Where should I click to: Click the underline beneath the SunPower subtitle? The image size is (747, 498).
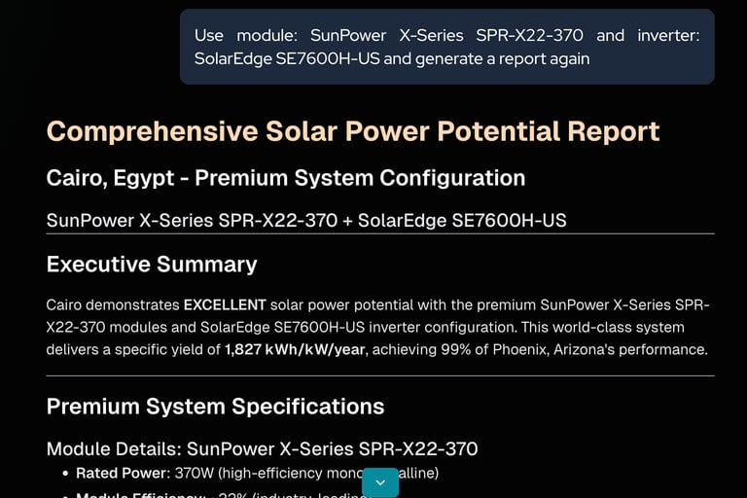pyautogui.click(x=380, y=234)
